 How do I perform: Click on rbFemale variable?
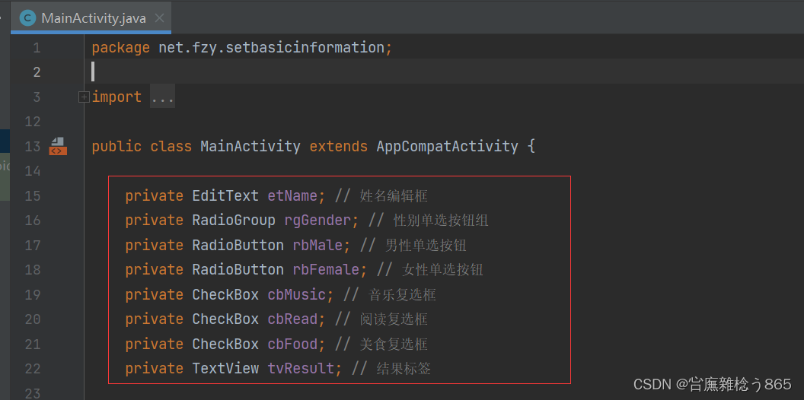pyautogui.click(x=326, y=270)
